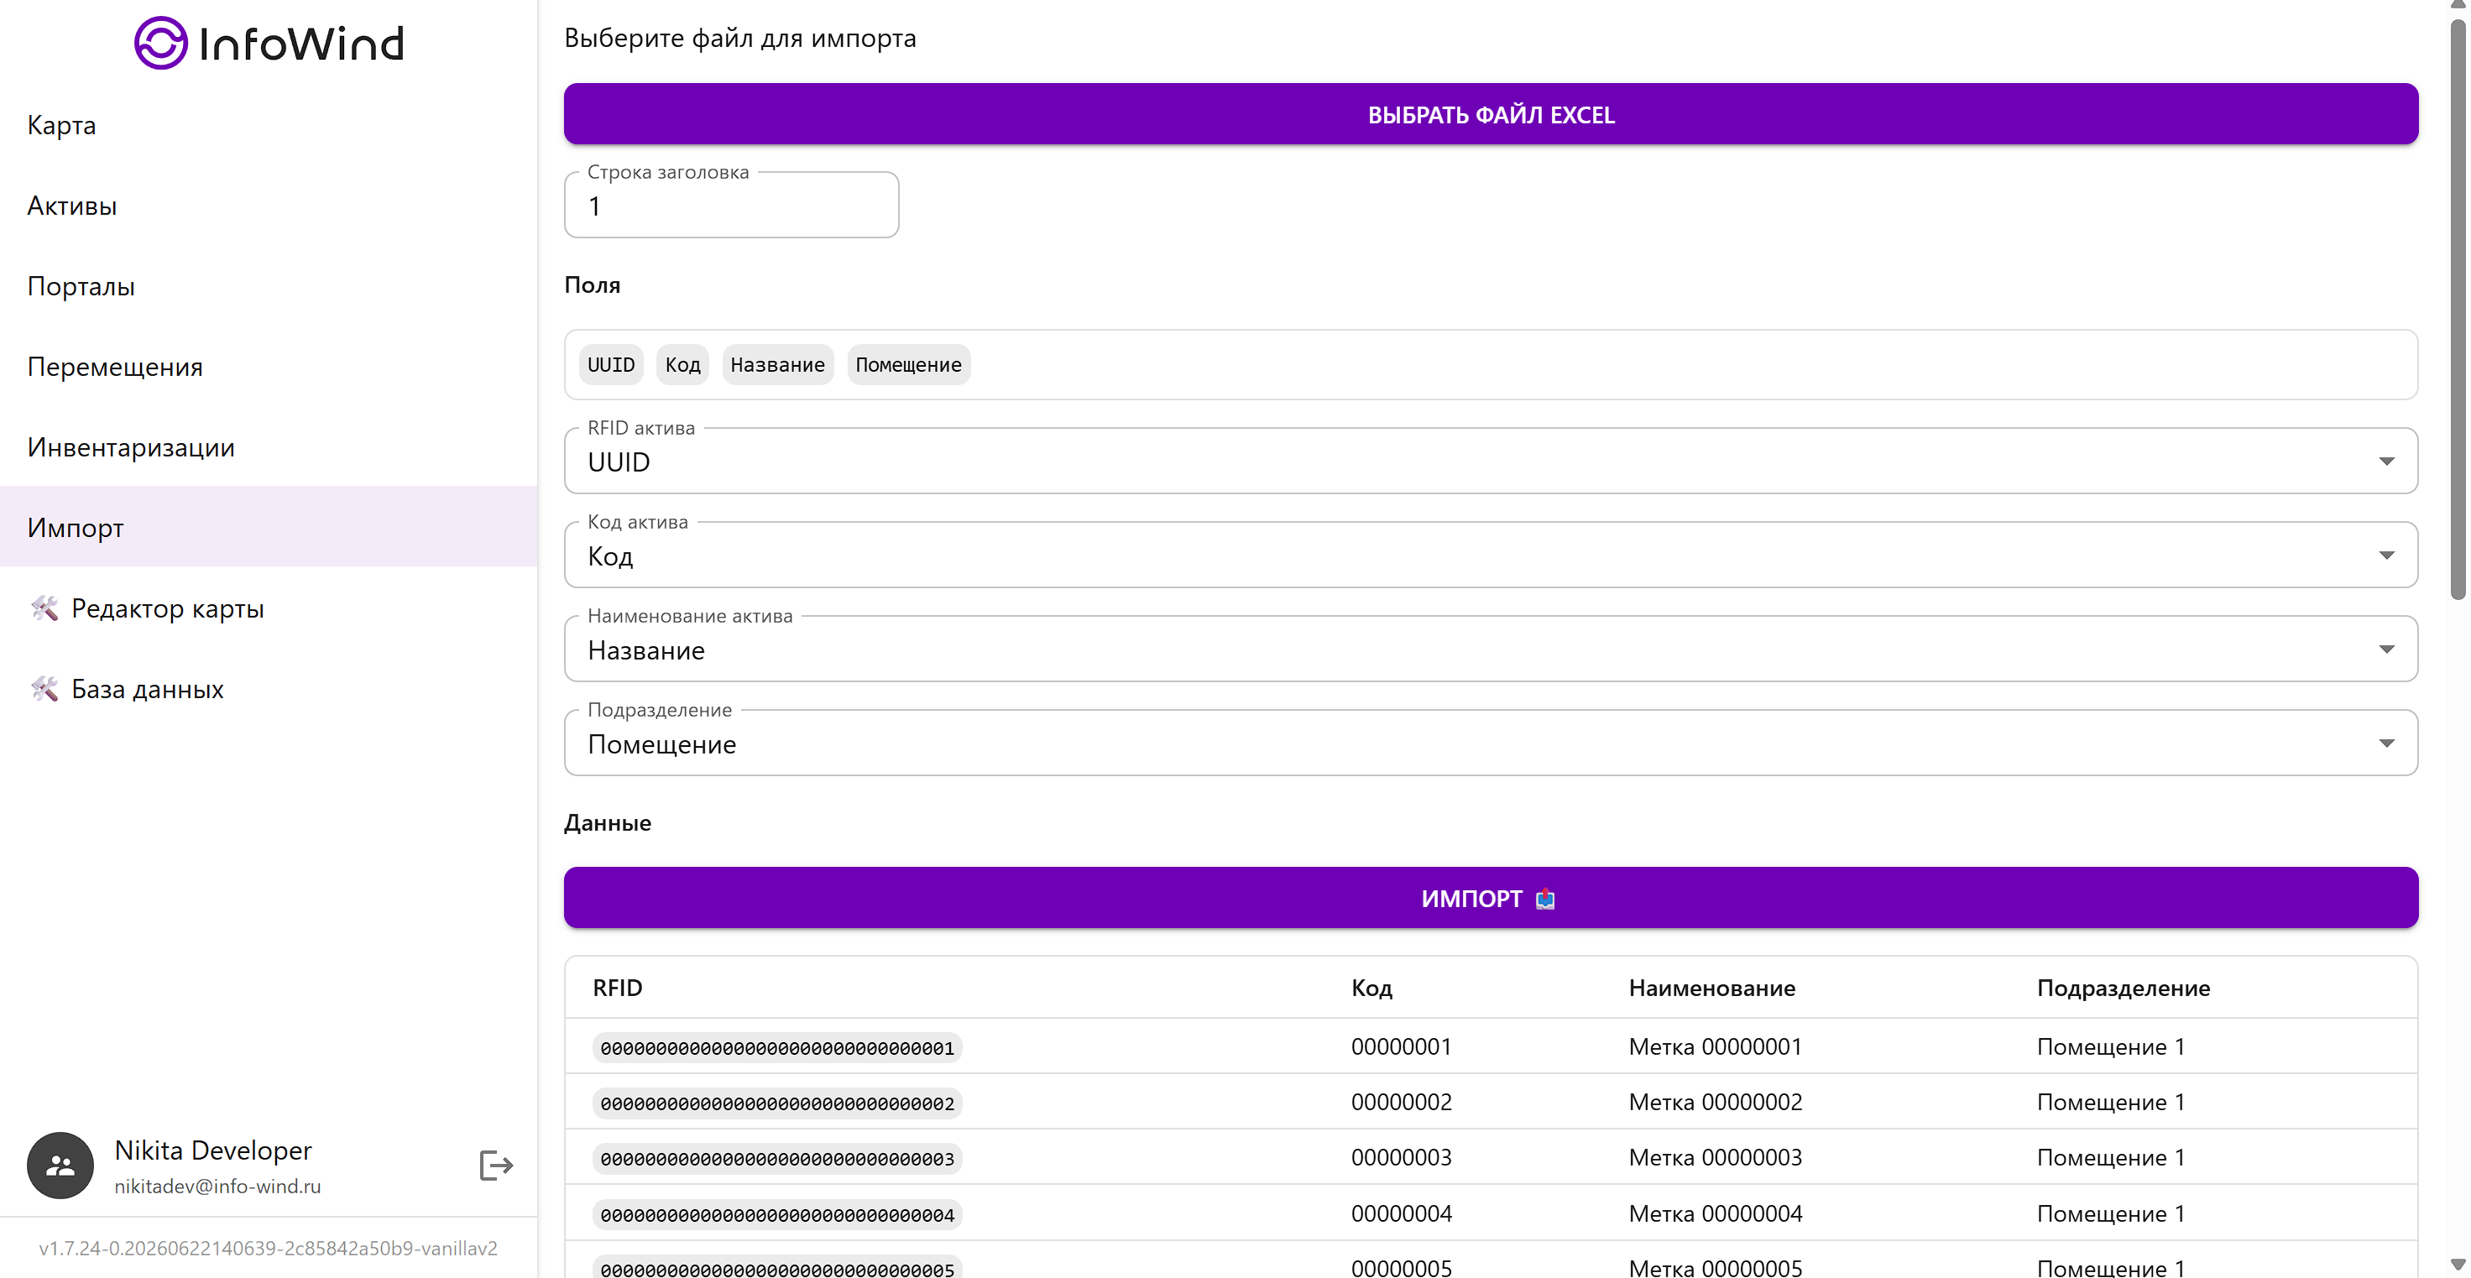This screenshot has width=2471, height=1278.
Task: Open the Карта section
Action: click(269, 125)
